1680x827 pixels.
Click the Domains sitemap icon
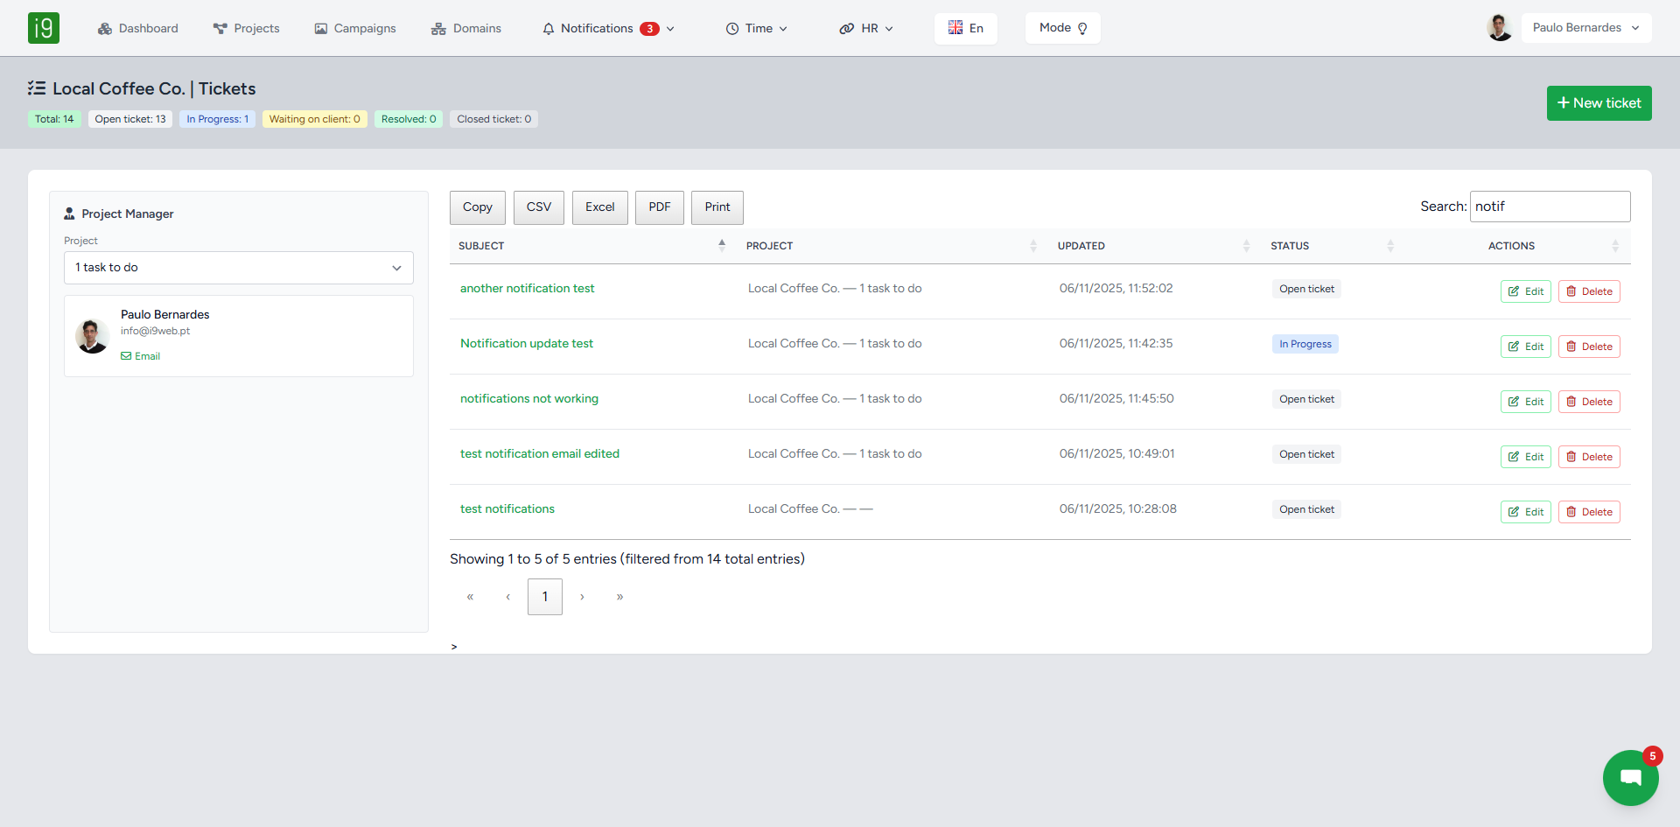pyautogui.click(x=437, y=28)
